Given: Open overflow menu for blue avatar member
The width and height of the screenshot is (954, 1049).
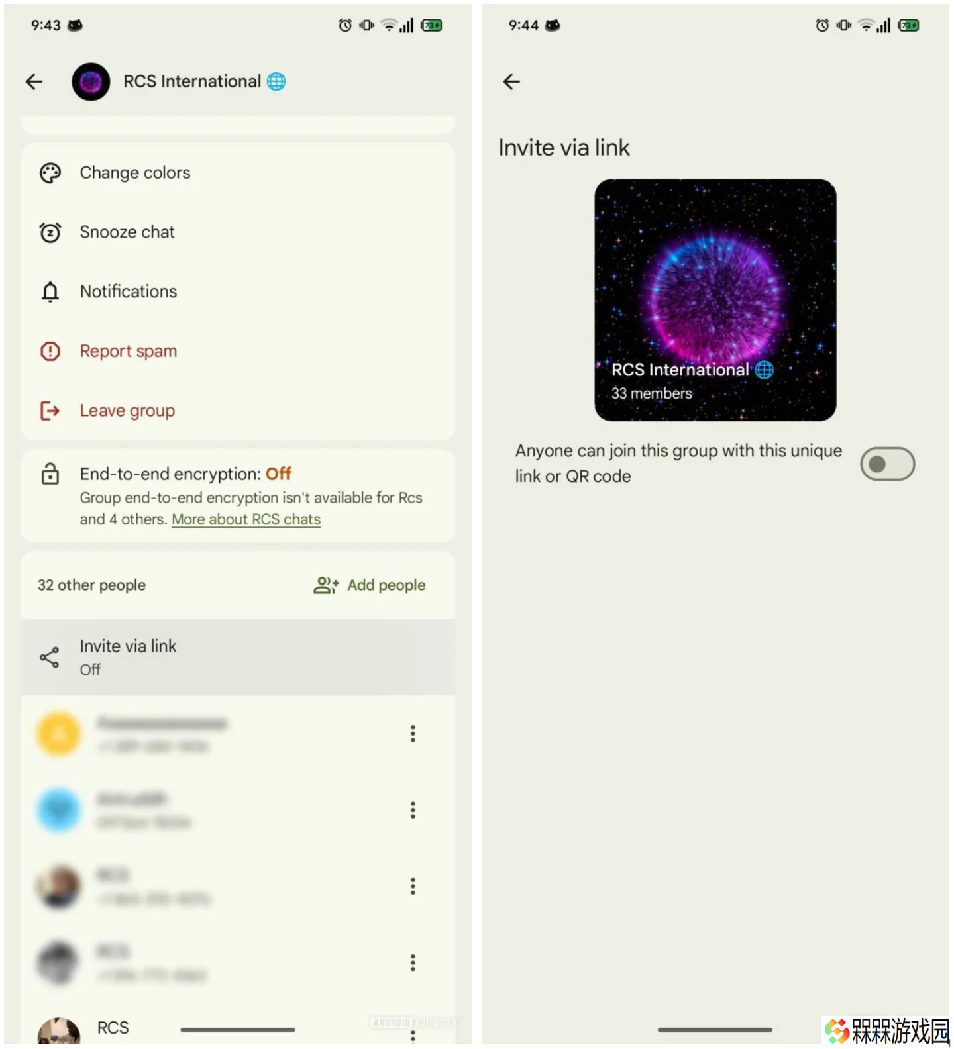Looking at the screenshot, I should (x=413, y=810).
